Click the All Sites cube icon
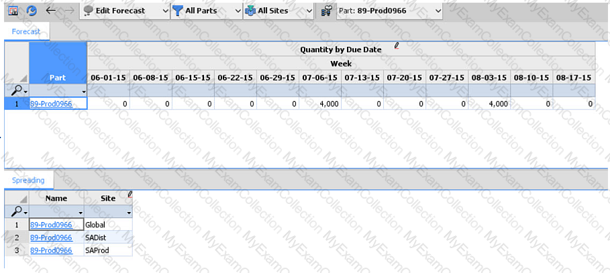 [x=250, y=11]
